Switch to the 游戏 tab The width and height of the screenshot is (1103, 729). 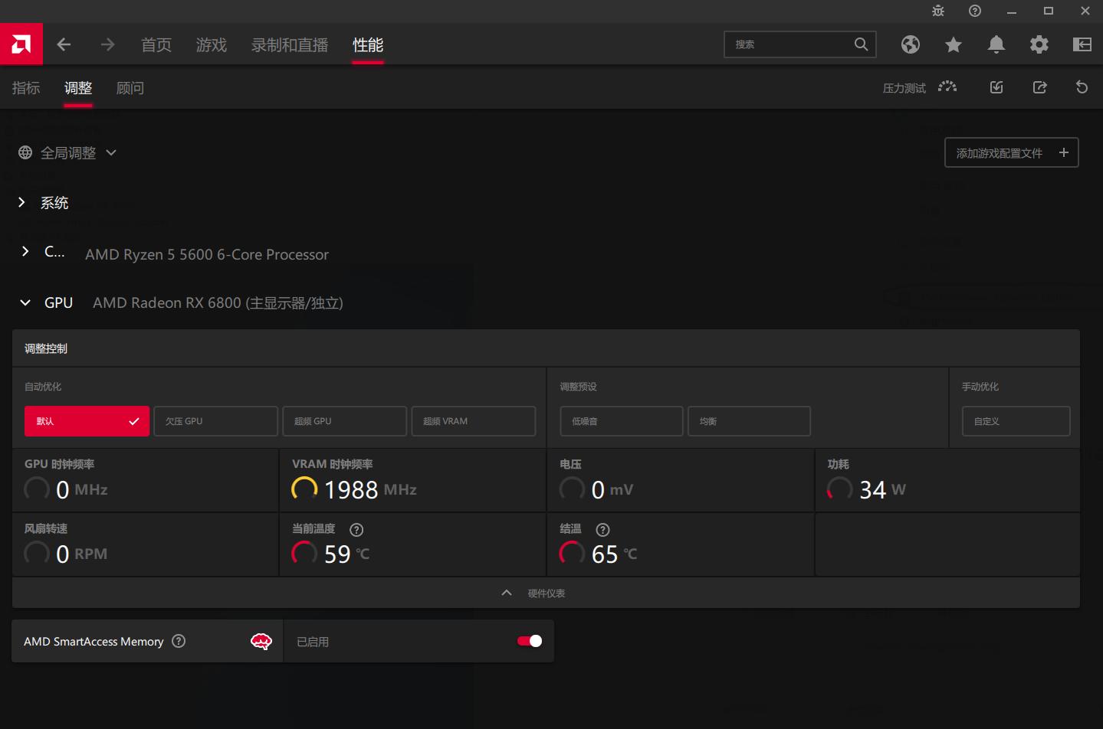pos(211,45)
